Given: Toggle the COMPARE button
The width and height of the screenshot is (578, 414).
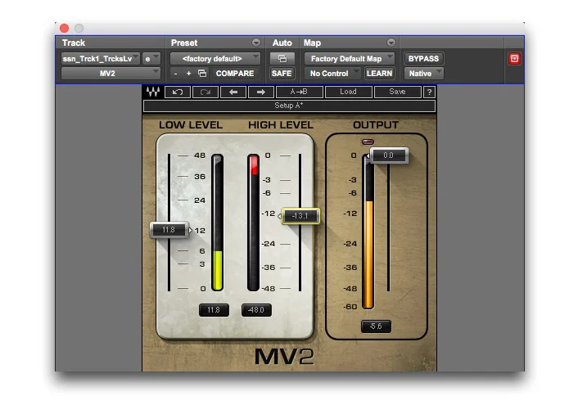Looking at the screenshot, I should pos(235,74).
